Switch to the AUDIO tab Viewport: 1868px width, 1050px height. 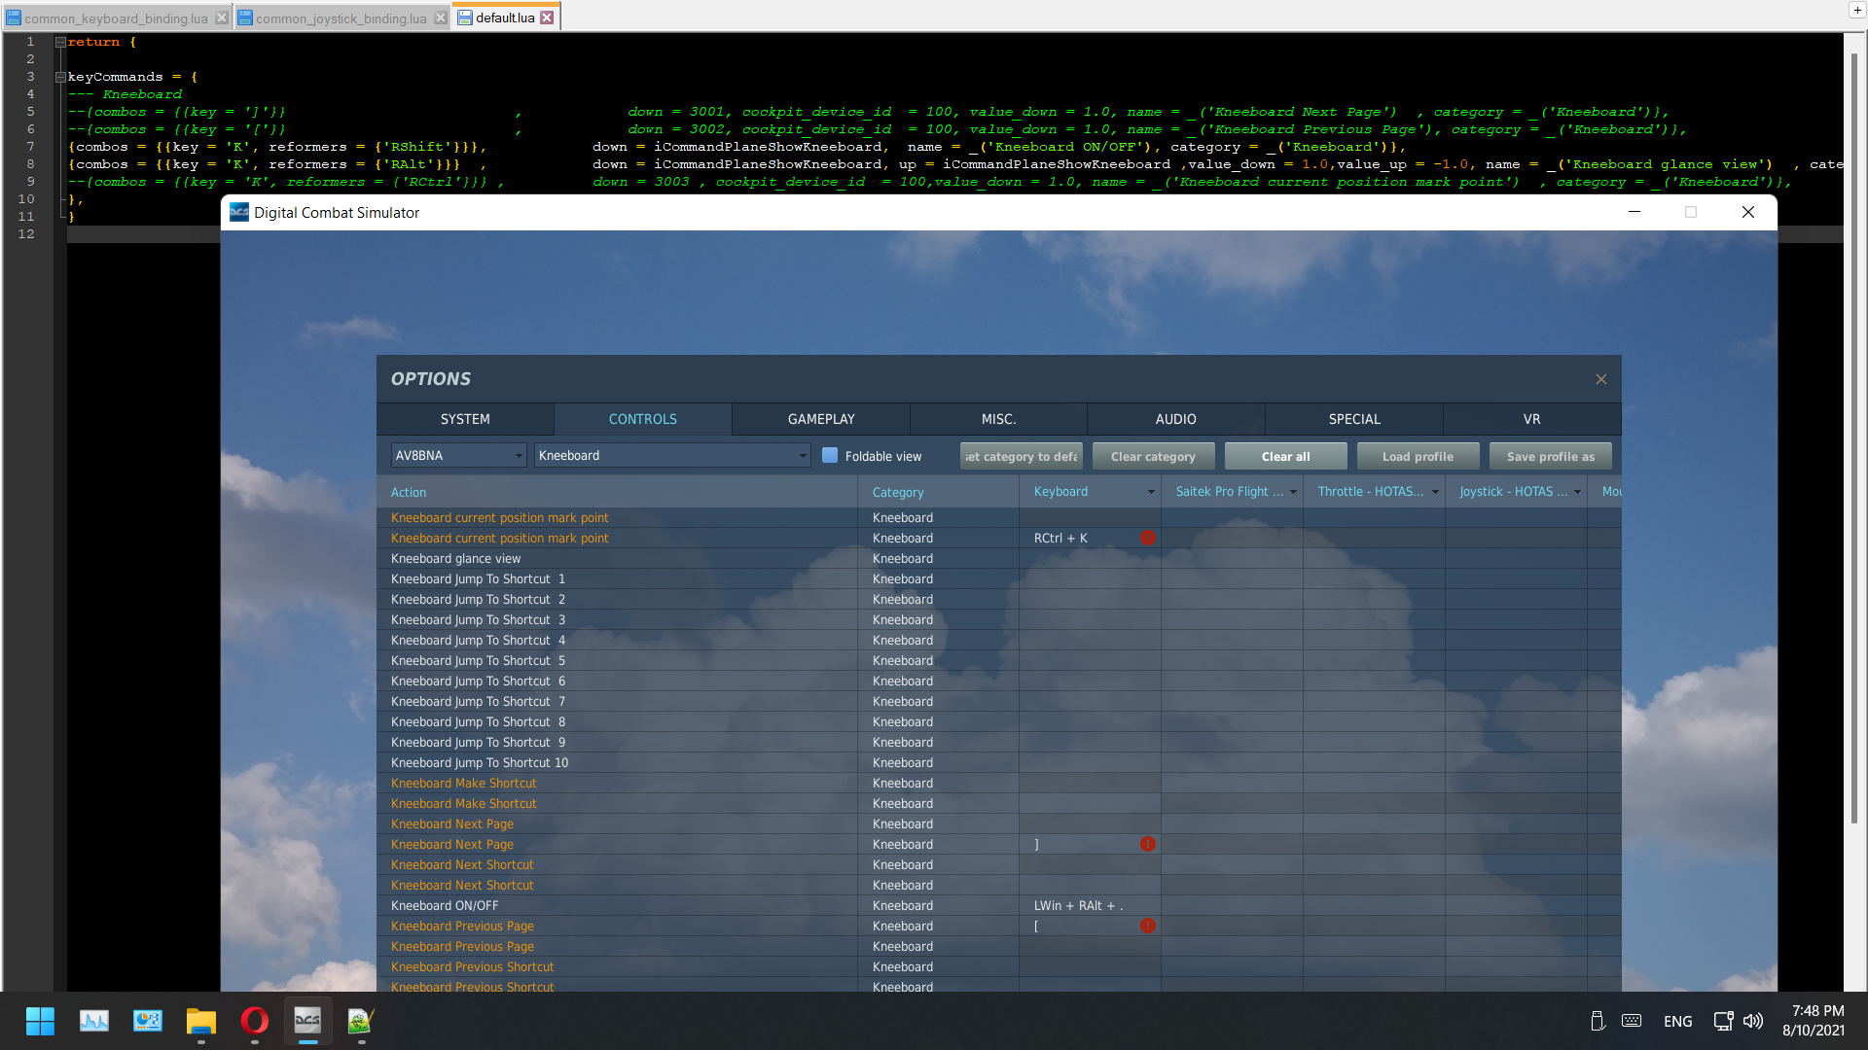[1176, 419]
